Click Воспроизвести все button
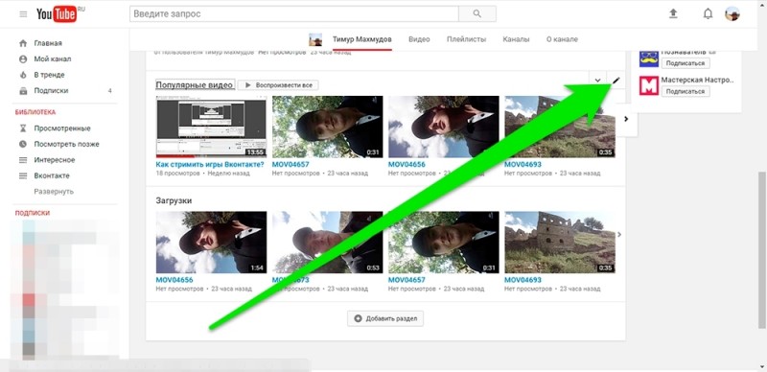Viewport: 767px width, 372px height. (278, 85)
